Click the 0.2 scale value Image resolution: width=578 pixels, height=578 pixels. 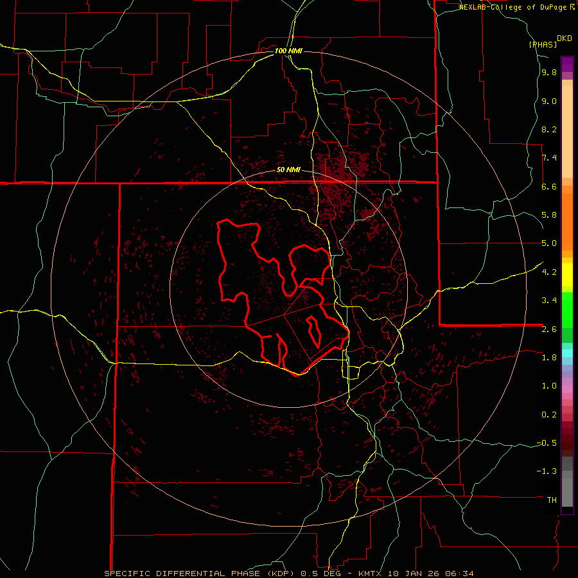[x=549, y=415]
